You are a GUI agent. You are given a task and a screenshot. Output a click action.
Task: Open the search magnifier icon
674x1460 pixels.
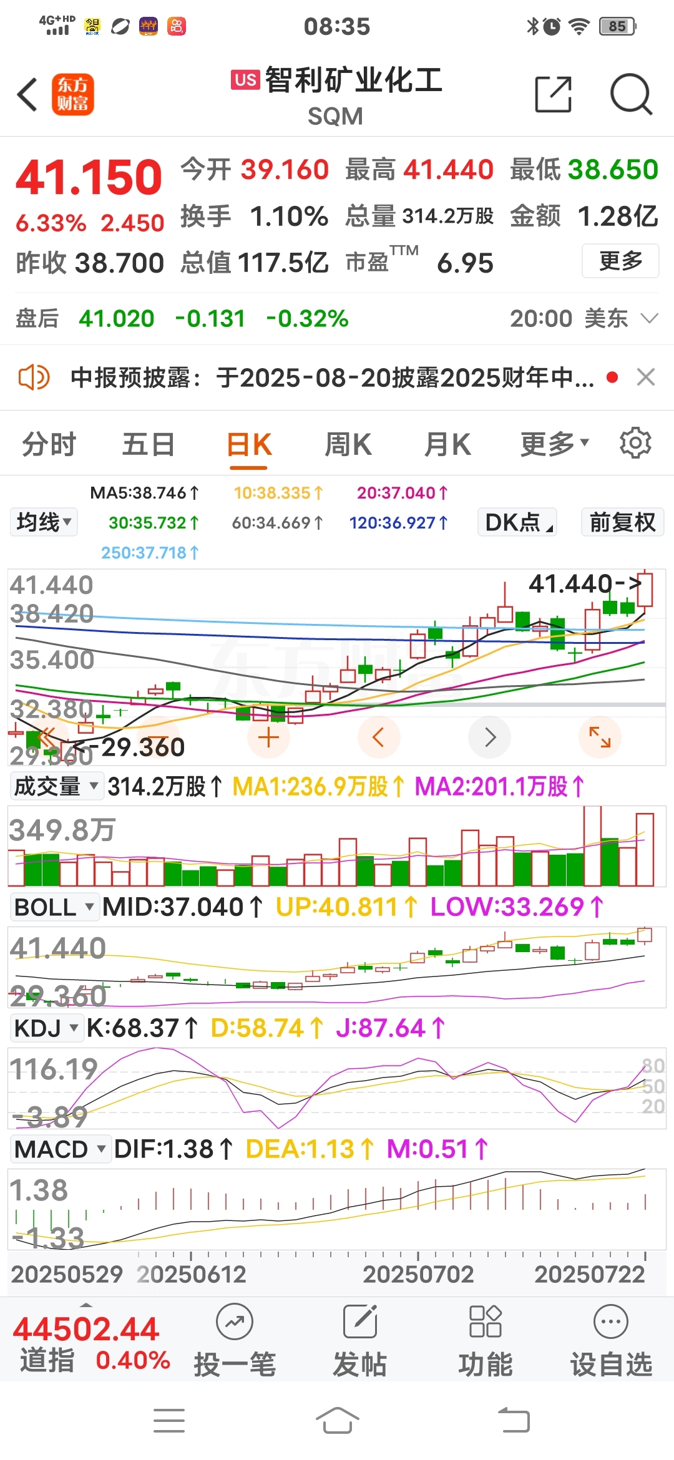coord(631,95)
